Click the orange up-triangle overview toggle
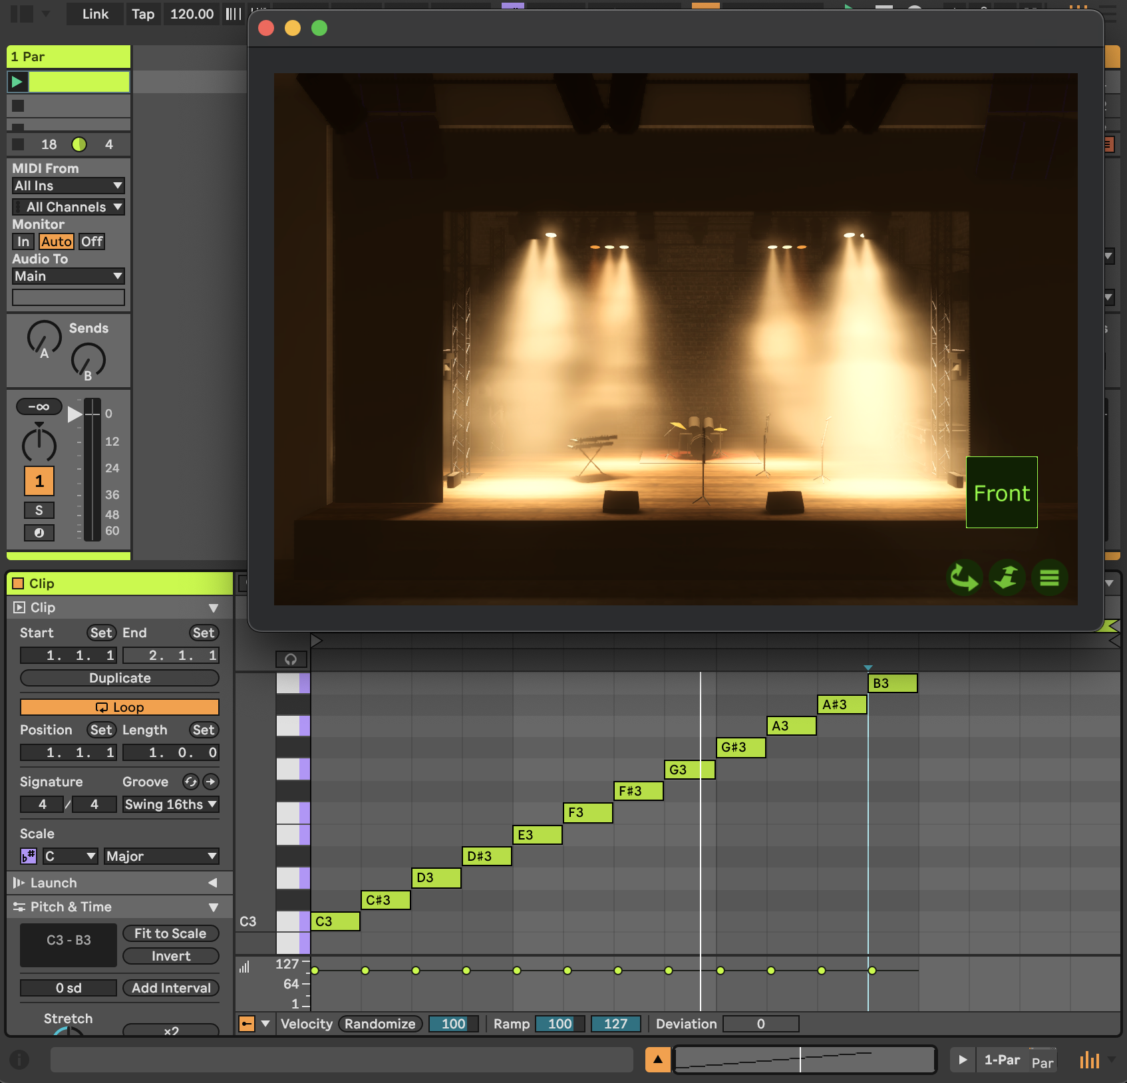Viewport: 1127px width, 1083px height. coord(658,1060)
